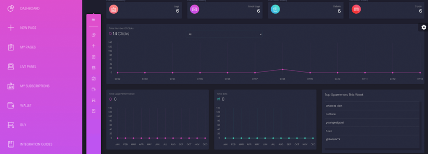This screenshot has width=428, height=154.
Task: Click the Email Logs count of 6
Action: point(258,11)
